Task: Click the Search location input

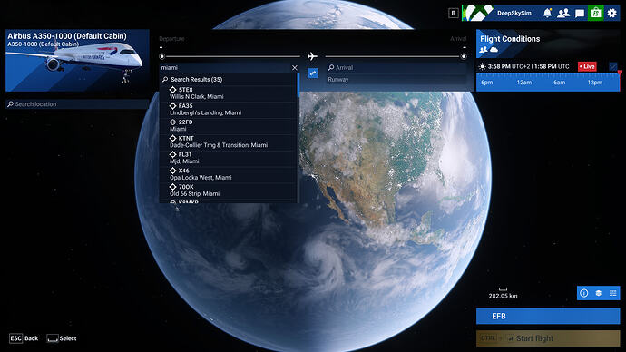Action: [77, 104]
